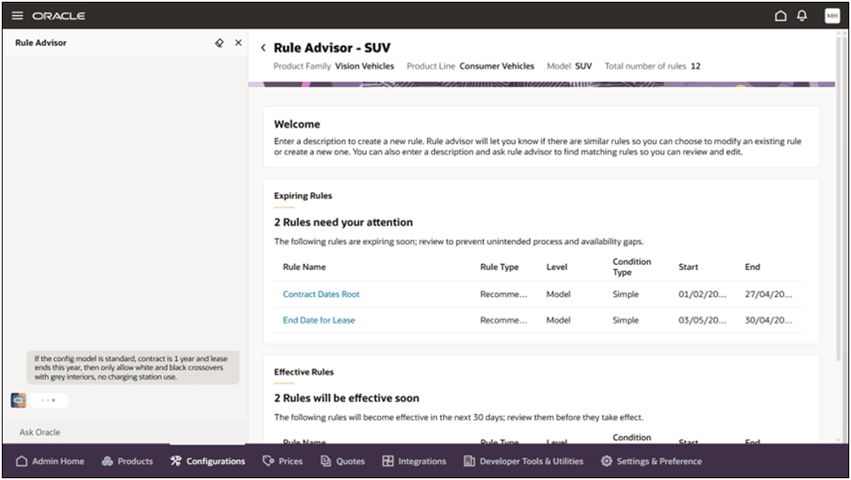Open Contract Dates Root rule
This screenshot has width=851, height=480.
321,294
